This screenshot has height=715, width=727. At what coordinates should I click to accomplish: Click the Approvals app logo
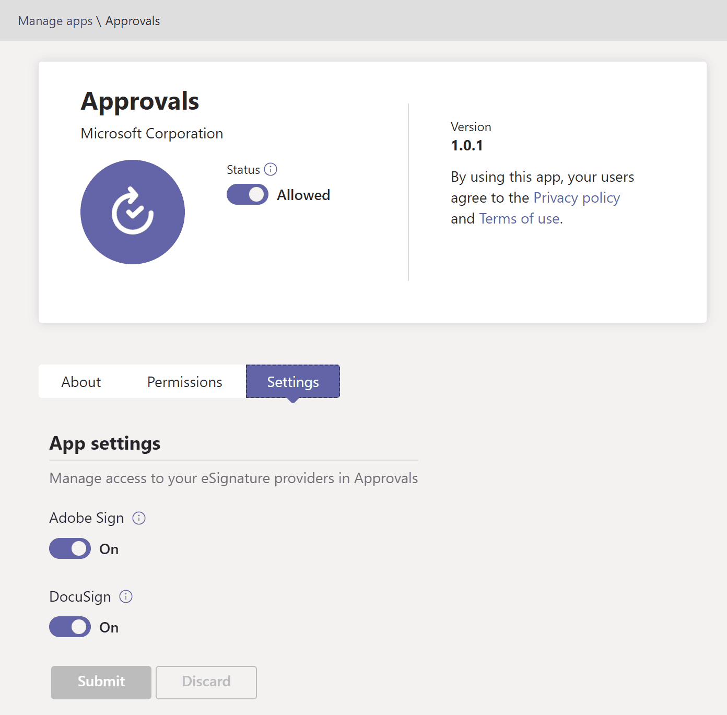(133, 212)
